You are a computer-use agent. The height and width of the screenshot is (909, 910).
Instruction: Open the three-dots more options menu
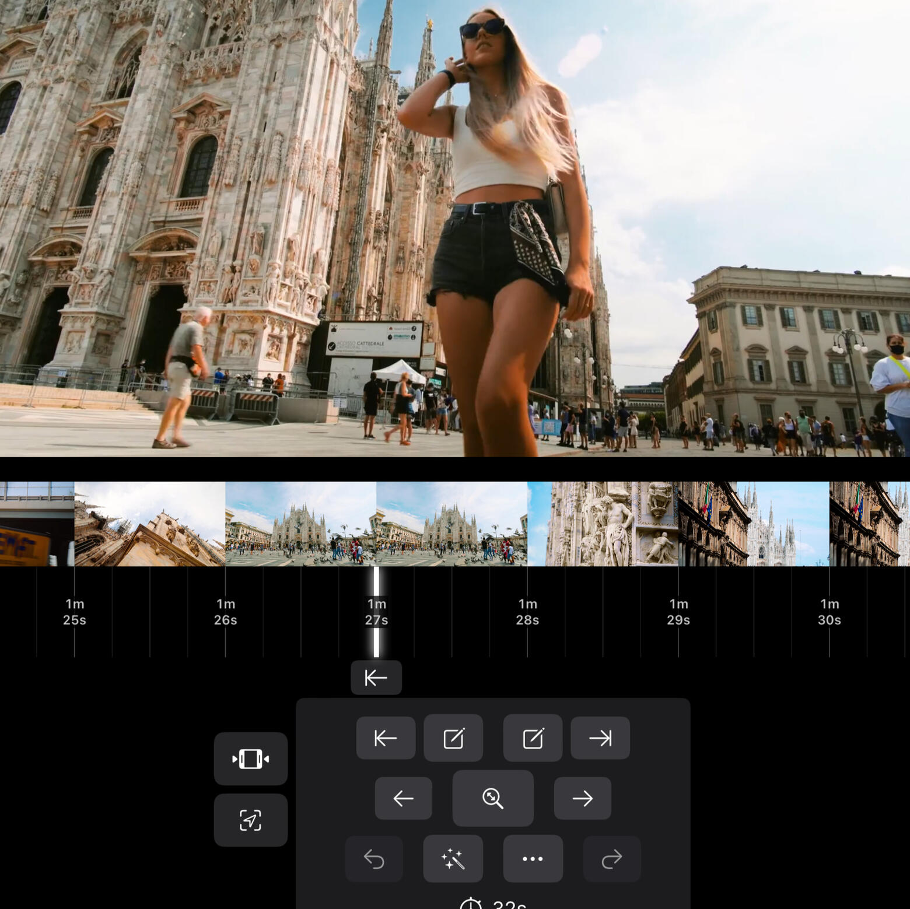pyautogui.click(x=533, y=859)
